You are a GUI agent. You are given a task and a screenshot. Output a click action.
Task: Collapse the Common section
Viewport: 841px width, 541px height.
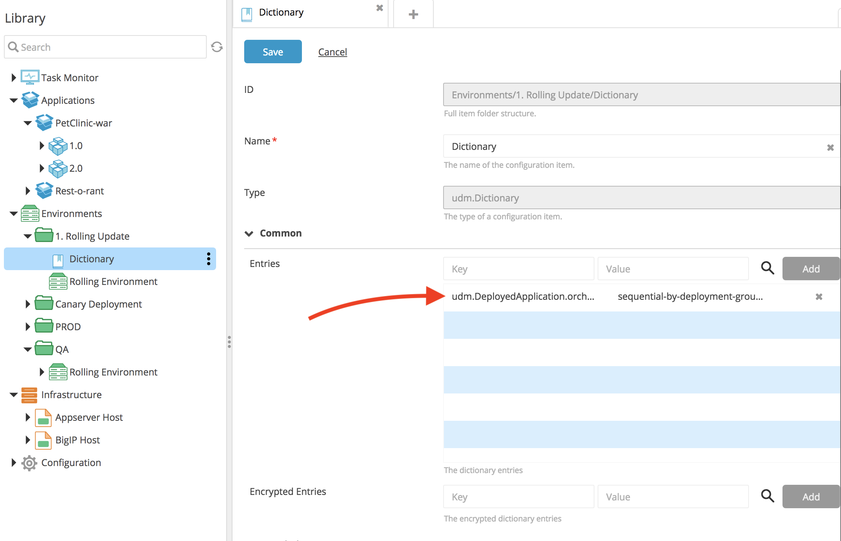point(249,233)
